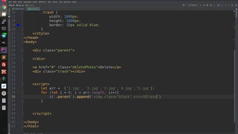238x134 pixels.
Task: Click the '</html>' closing tag
Action: pyautogui.click(x=31, y=126)
